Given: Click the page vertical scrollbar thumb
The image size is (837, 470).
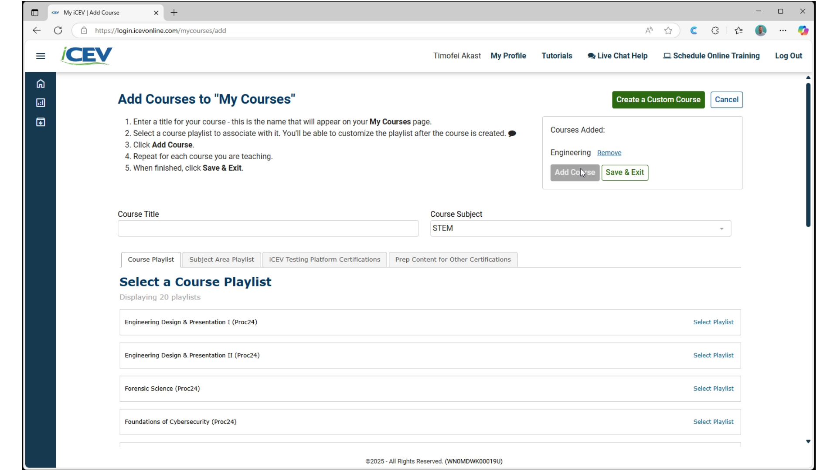Looking at the screenshot, I should click(x=808, y=154).
